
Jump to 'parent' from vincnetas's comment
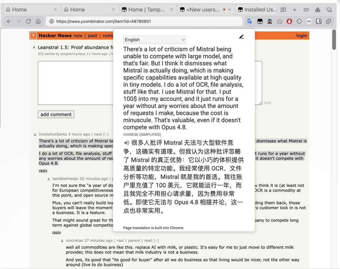(x=134, y=241)
